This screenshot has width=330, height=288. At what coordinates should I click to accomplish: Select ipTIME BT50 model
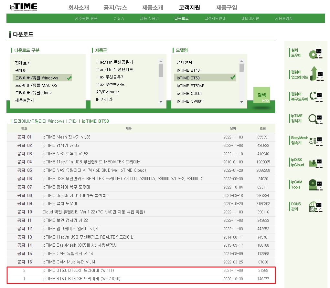click(205, 77)
